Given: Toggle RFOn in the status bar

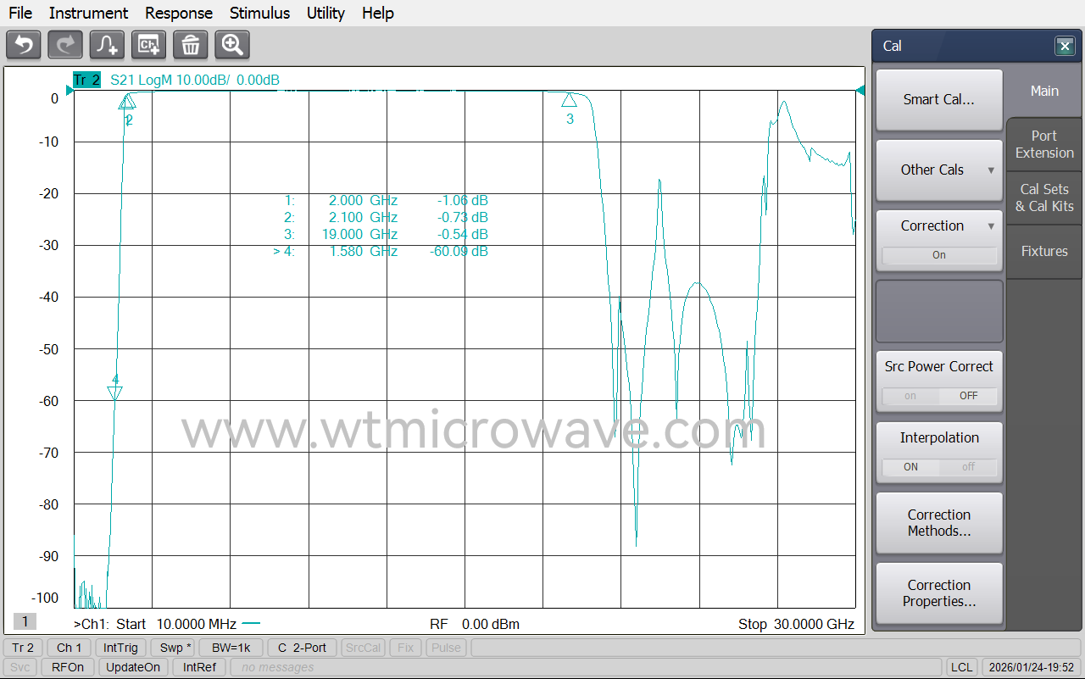Looking at the screenshot, I should [67, 667].
